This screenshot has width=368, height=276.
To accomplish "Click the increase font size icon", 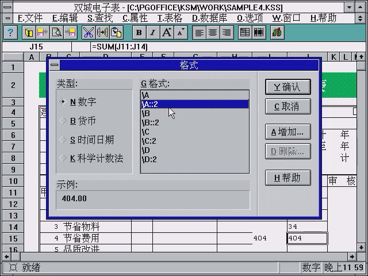I will pos(167,32).
